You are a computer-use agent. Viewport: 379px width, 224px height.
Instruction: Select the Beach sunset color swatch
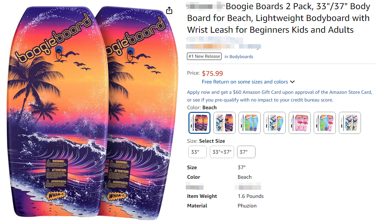click(199, 123)
